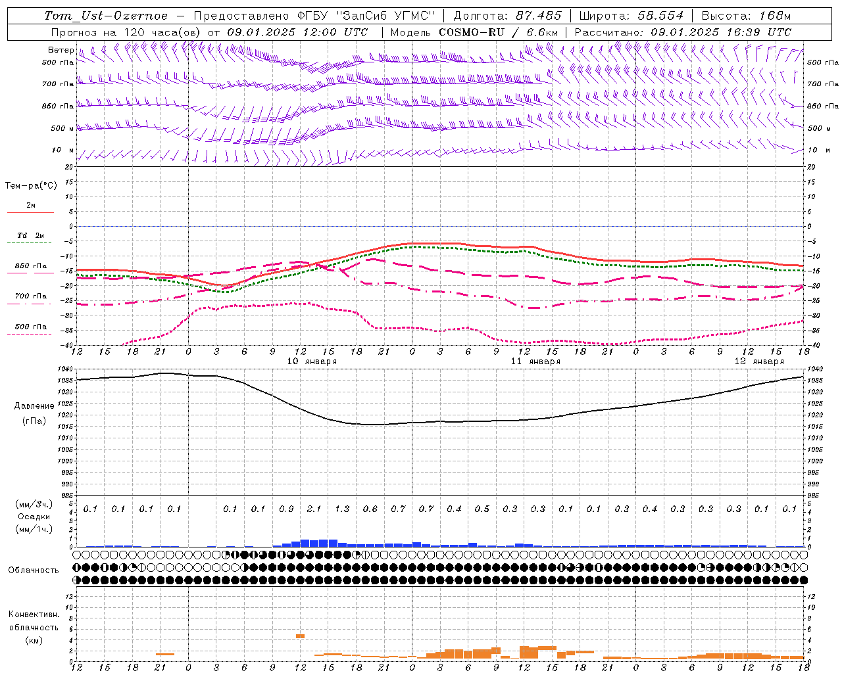The image size is (842, 673).
Task: Click the "Высота: 168м" header value
Action: click(746, 16)
